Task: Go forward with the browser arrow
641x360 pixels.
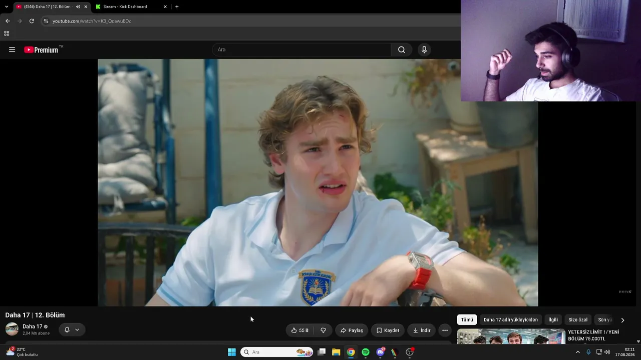Action: pyautogui.click(x=20, y=21)
